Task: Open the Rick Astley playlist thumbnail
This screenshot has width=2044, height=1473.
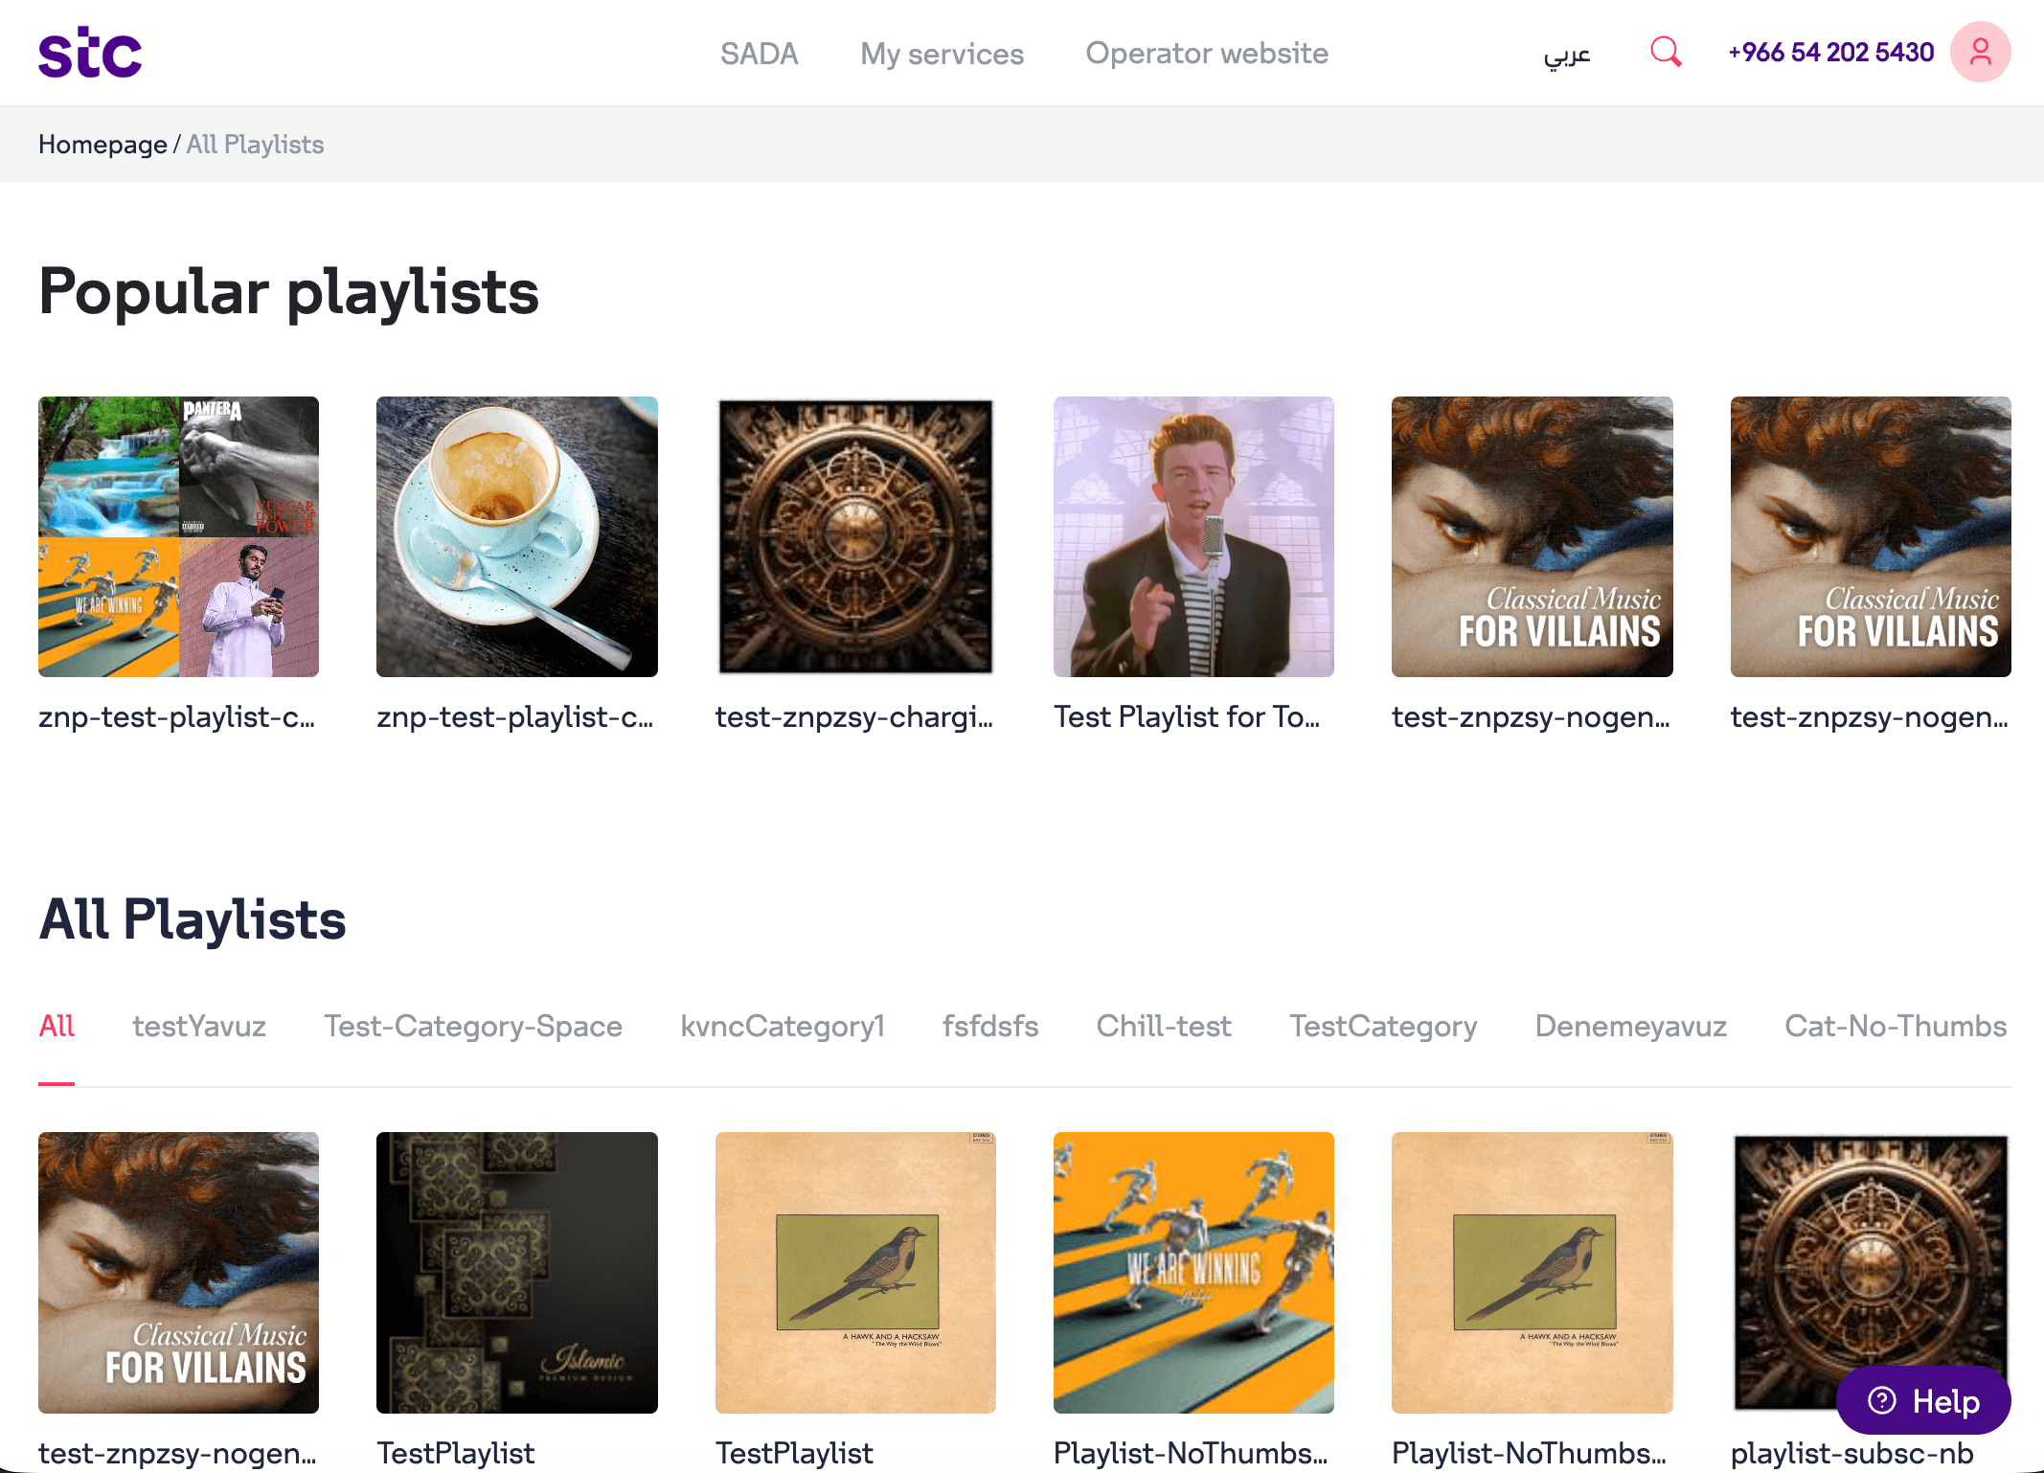Action: pyautogui.click(x=1193, y=536)
